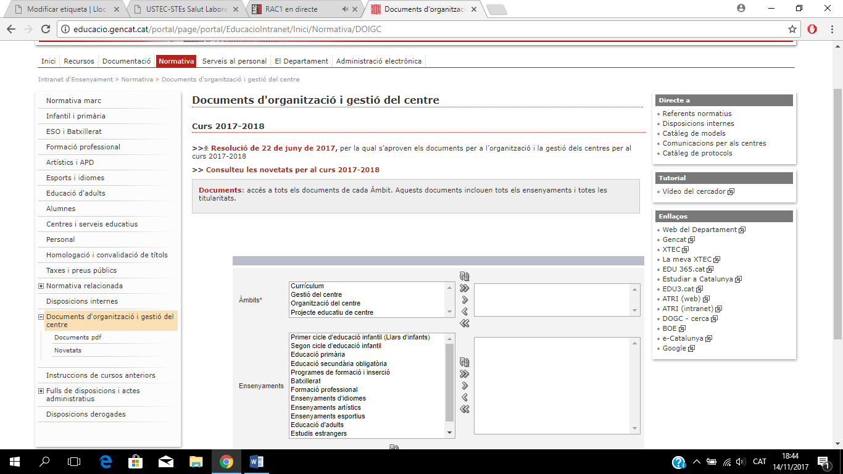Move selected Àmbits item right with single arrow

[x=465, y=300]
